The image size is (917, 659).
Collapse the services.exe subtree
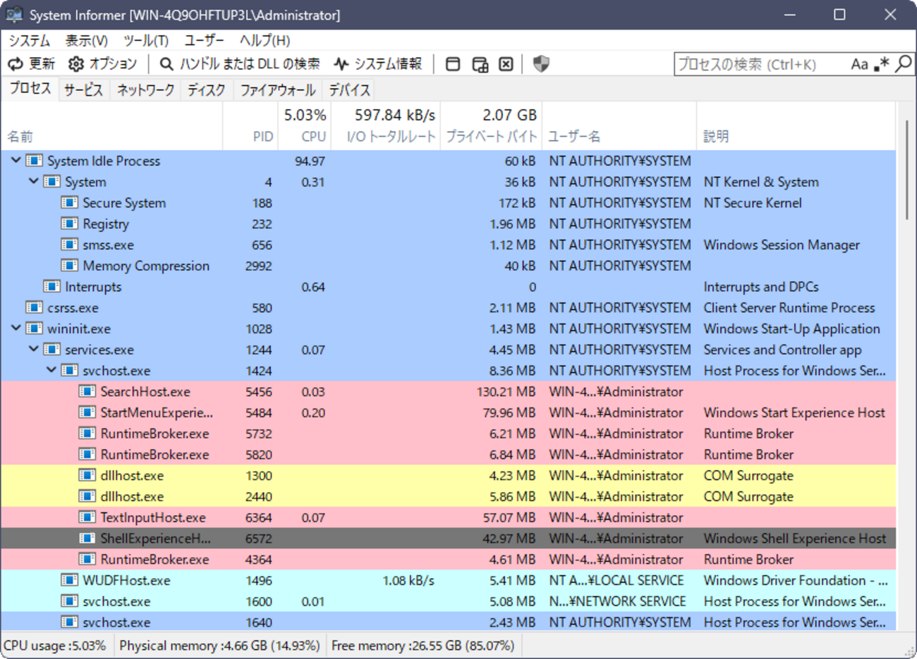click(x=33, y=350)
